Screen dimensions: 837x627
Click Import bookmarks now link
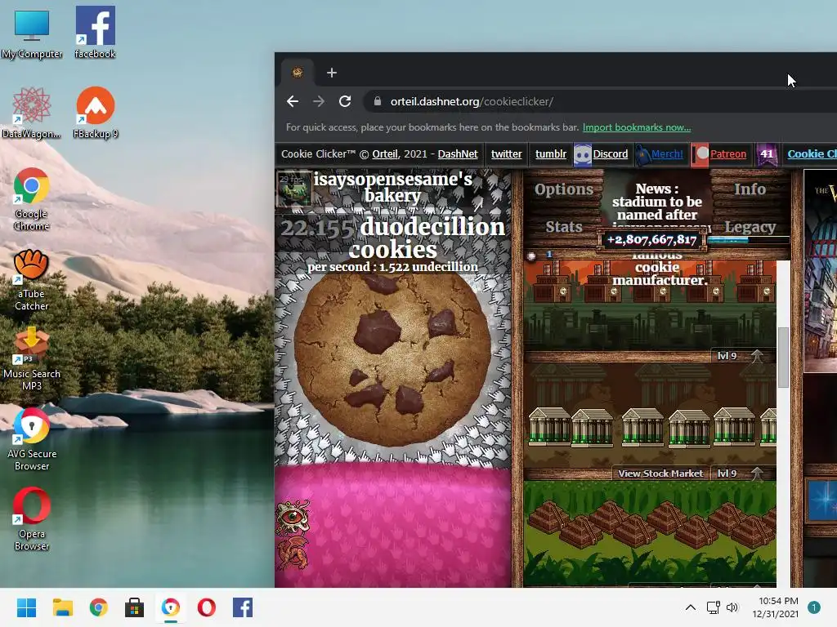coord(636,127)
